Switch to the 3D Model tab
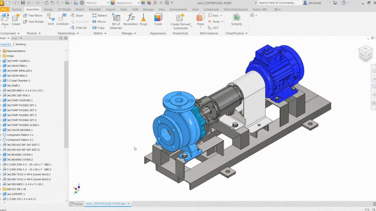This screenshot has height=211, width=376. pos(64,9)
